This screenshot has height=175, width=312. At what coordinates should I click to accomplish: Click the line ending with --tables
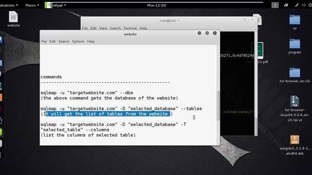pyautogui.click(x=121, y=108)
